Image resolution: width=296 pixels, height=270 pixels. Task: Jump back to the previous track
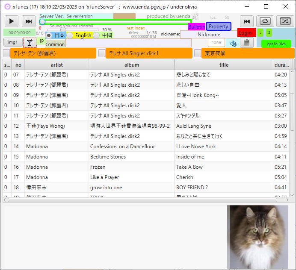[x=246, y=21]
